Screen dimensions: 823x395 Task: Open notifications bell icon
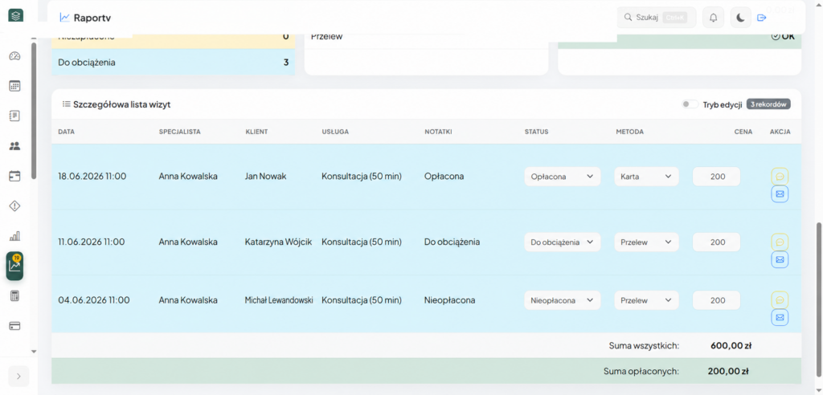point(714,18)
